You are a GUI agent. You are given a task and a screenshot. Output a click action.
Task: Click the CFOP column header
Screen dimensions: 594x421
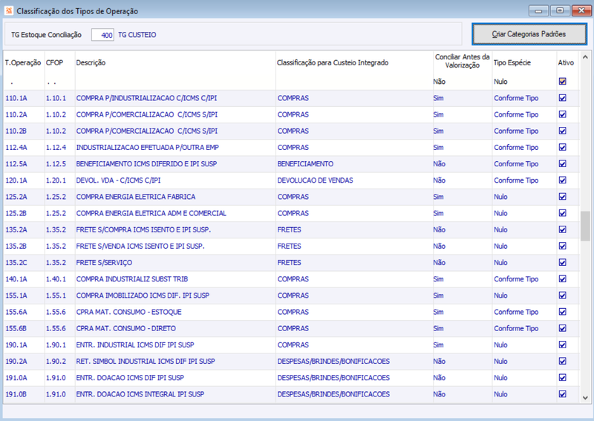[x=54, y=62]
